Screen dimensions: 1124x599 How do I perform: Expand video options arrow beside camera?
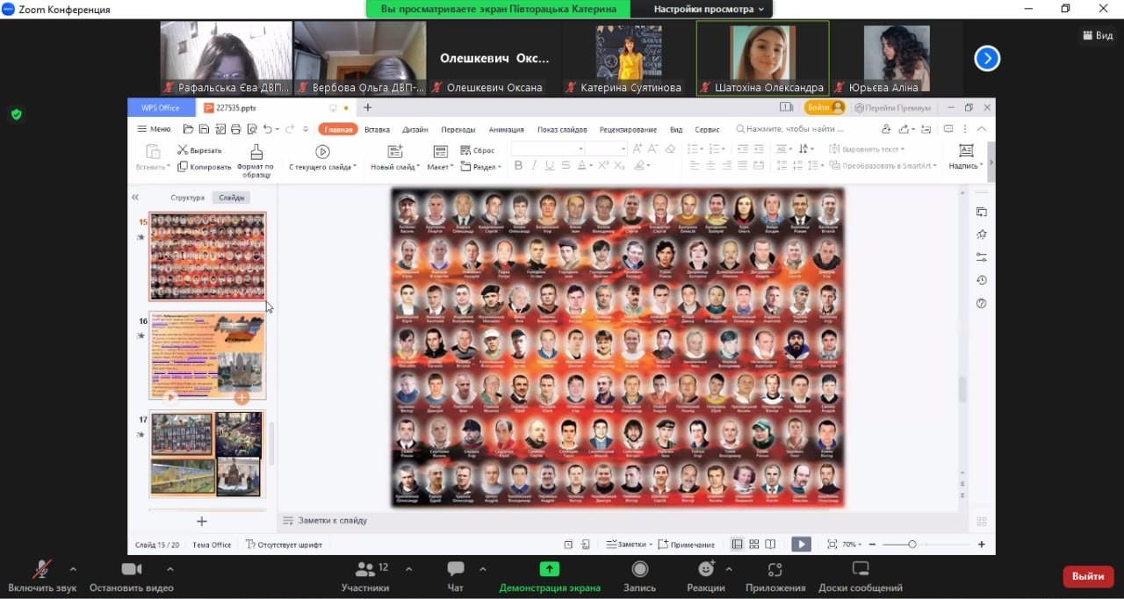[169, 568]
